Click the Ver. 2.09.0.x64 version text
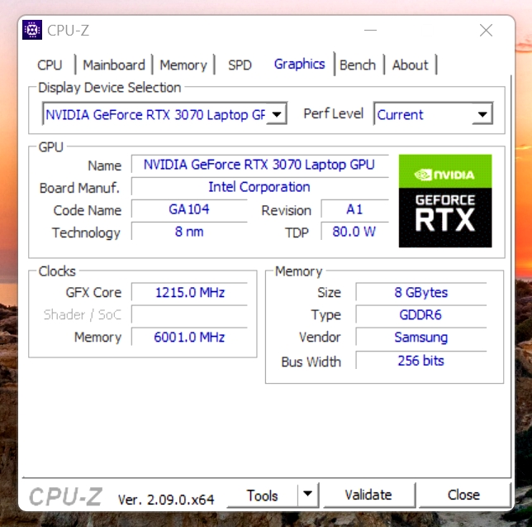This screenshot has width=532, height=527. pos(166,499)
